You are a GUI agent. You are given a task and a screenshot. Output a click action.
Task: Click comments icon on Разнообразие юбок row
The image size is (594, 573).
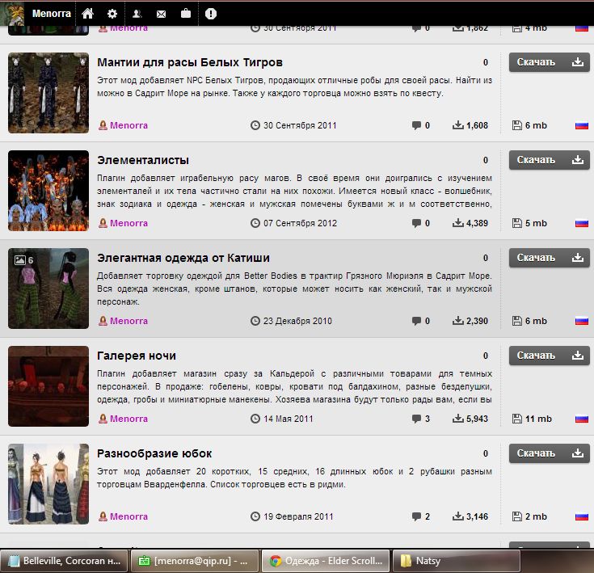coord(416,516)
